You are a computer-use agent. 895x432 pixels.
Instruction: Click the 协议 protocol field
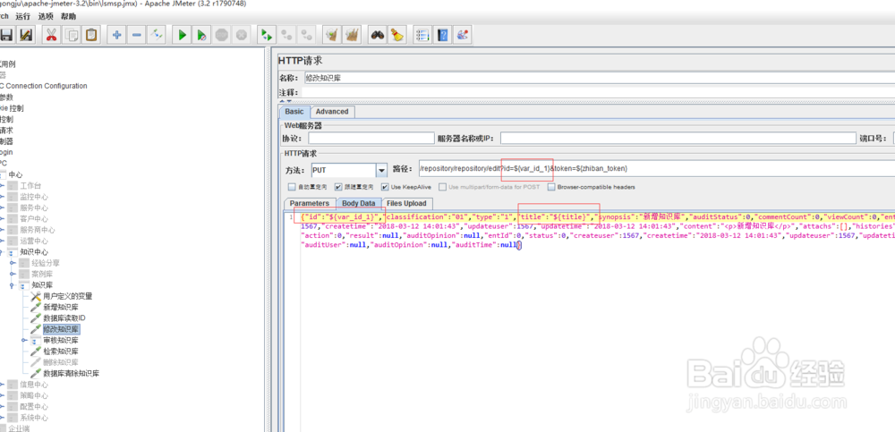[x=371, y=138]
